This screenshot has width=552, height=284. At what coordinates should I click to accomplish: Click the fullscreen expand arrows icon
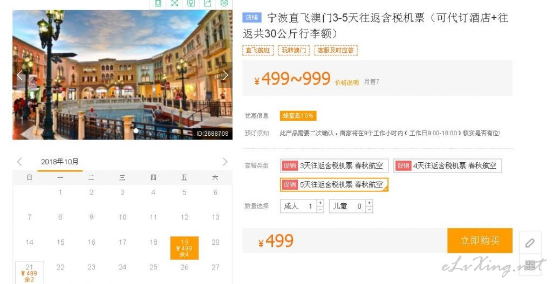click(x=175, y=3)
